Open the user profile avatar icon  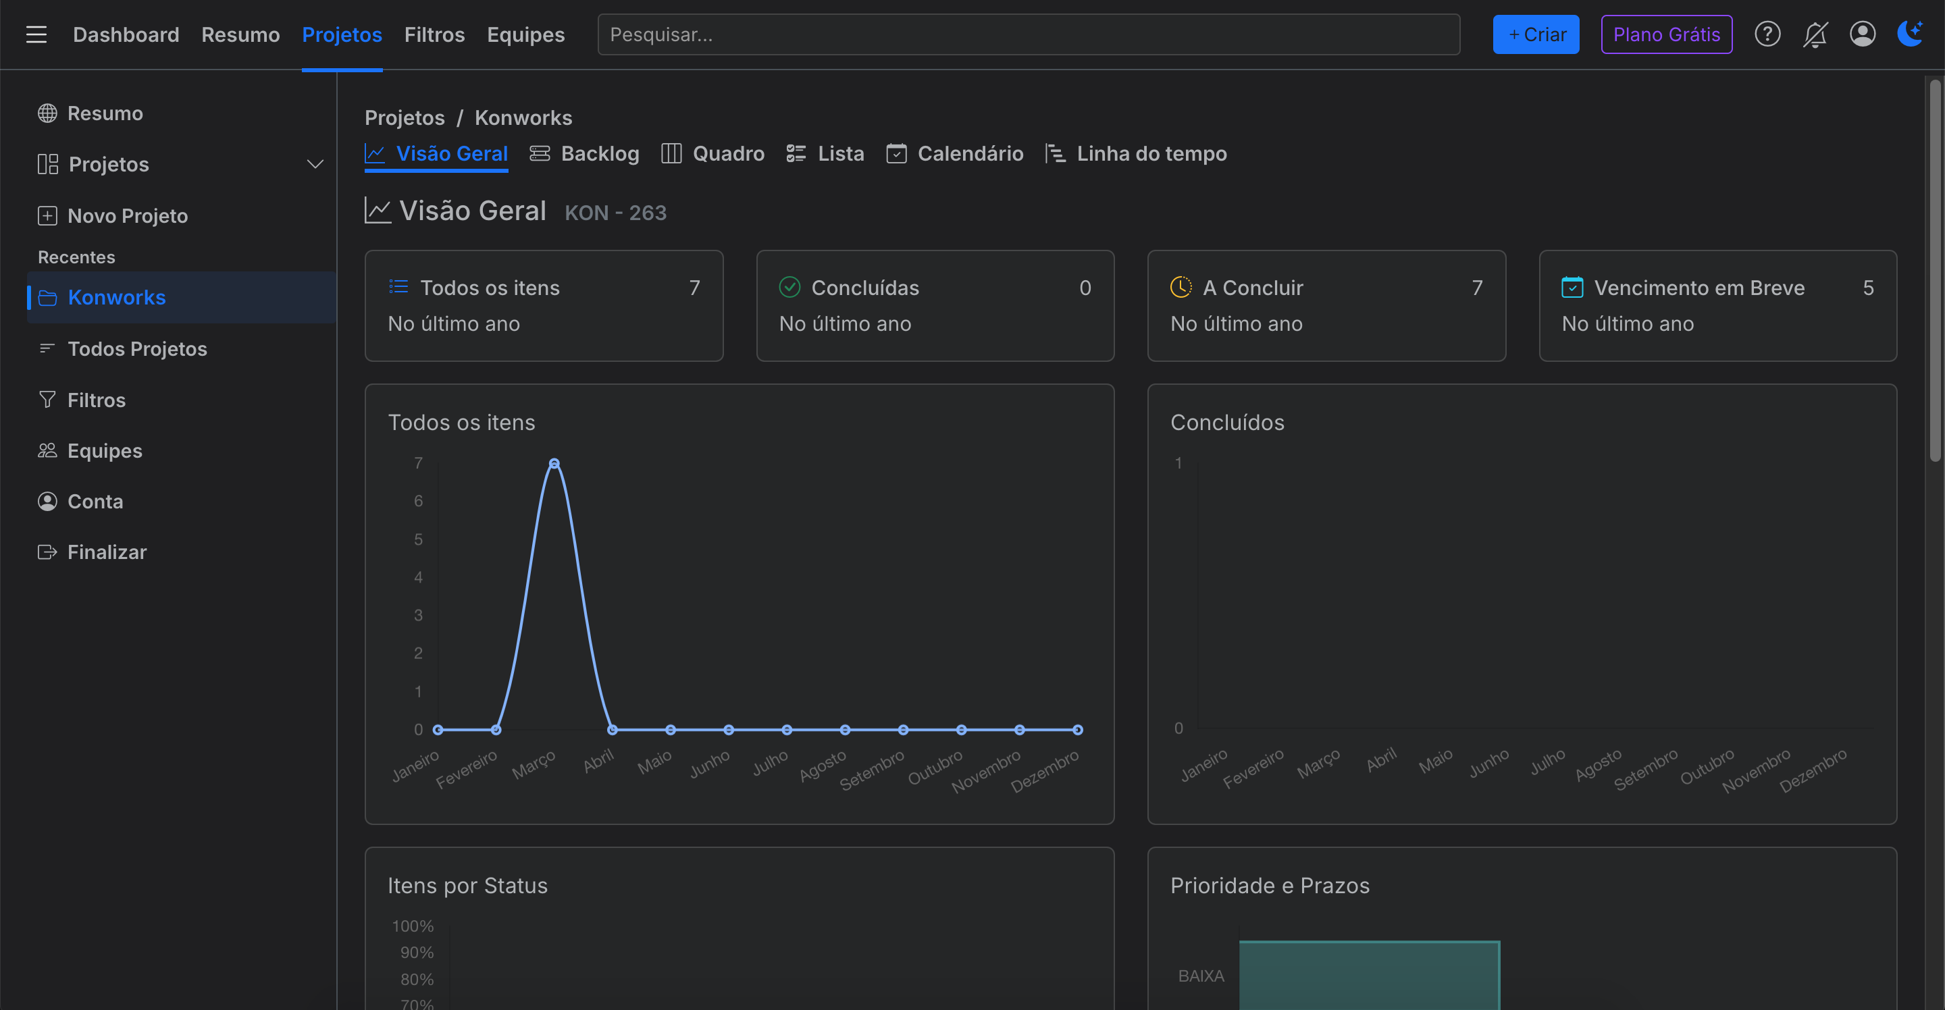click(x=1862, y=34)
